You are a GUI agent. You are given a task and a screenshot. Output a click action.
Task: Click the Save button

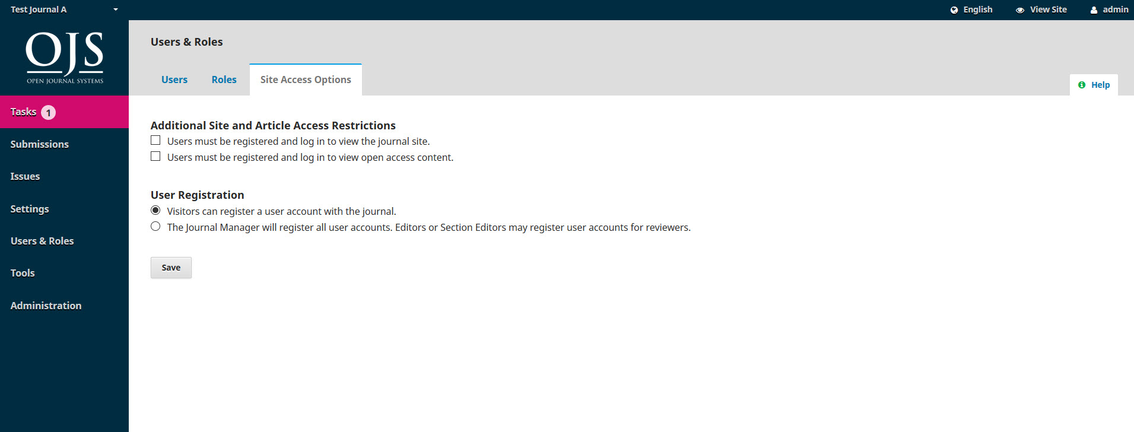pyautogui.click(x=171, y=267)
